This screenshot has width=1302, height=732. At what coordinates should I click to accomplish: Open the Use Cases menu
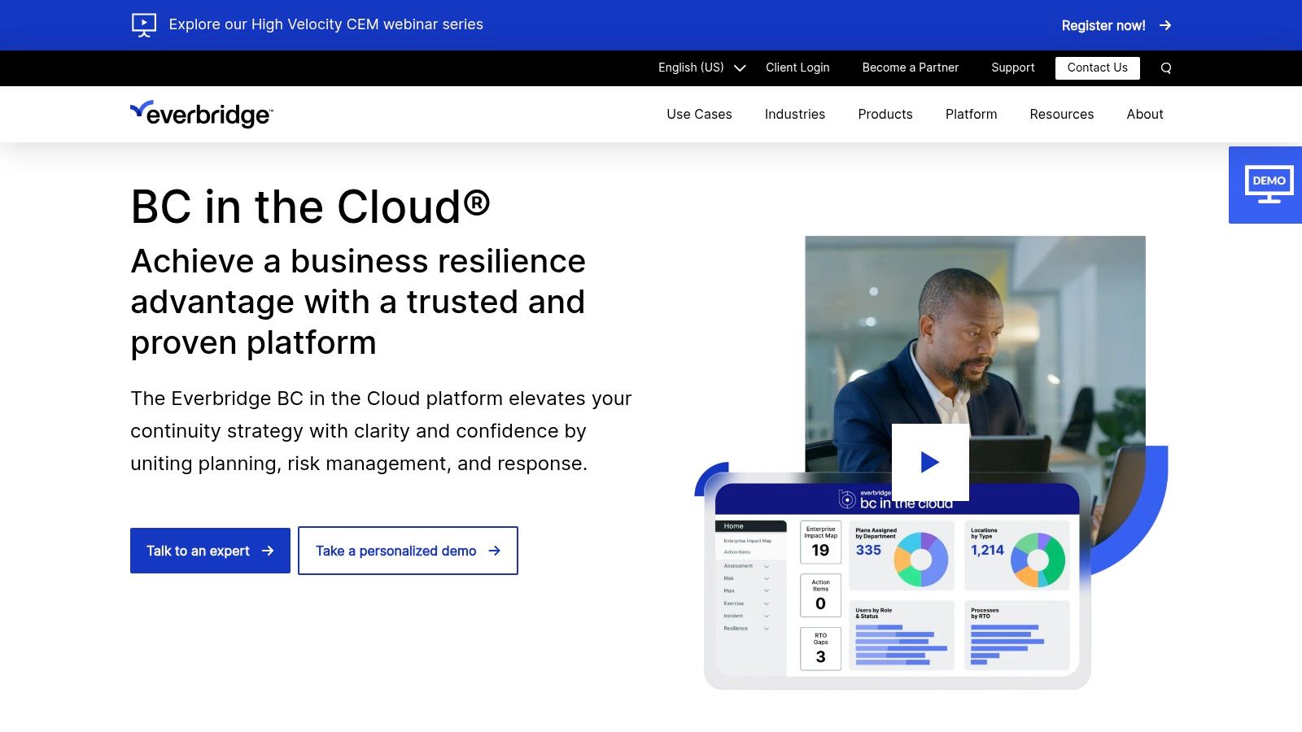(699, 114)
